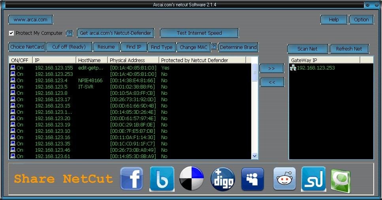Image resolution: width=382 pixels, height=200 pixels.
Task: Select MAC [00:26:73:0B:A8:49] cell
Action: (133, 150)
